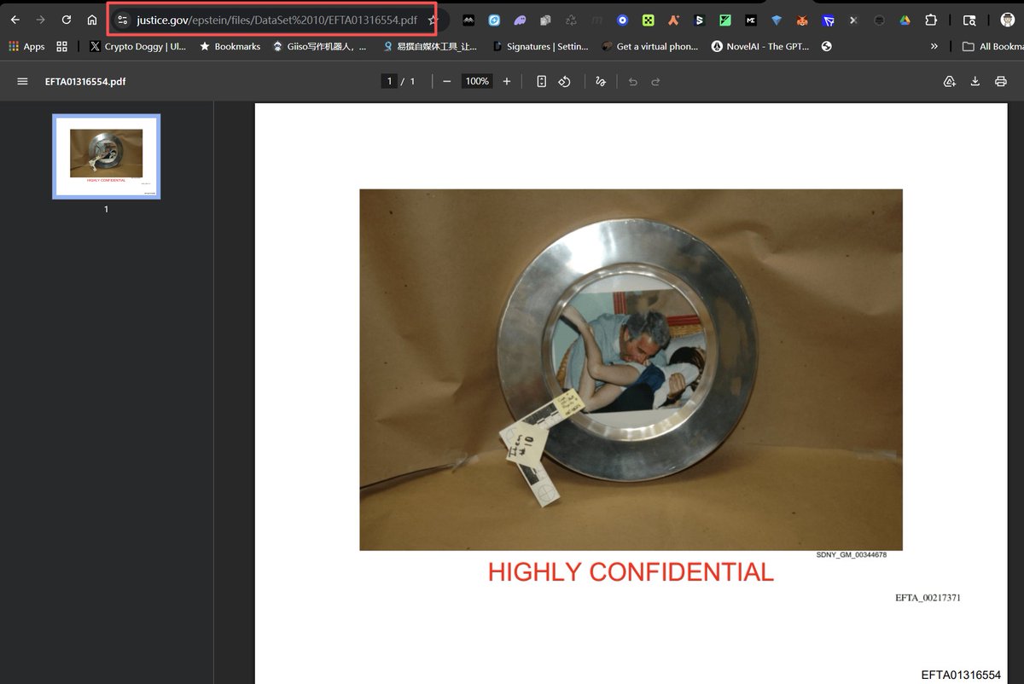Download the PDF file
Viewport: 1024px width, 684px height.
tap(975, 82)
